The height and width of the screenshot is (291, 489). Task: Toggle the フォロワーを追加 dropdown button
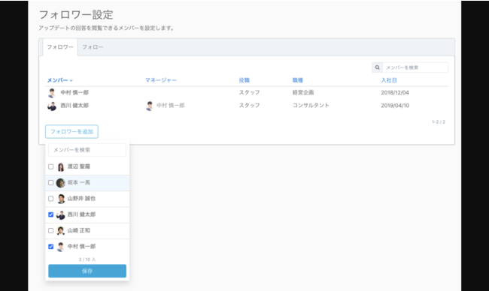(71, 131)
